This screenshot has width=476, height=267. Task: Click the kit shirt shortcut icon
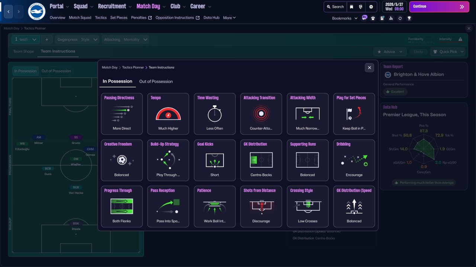(x=373, y=18)
